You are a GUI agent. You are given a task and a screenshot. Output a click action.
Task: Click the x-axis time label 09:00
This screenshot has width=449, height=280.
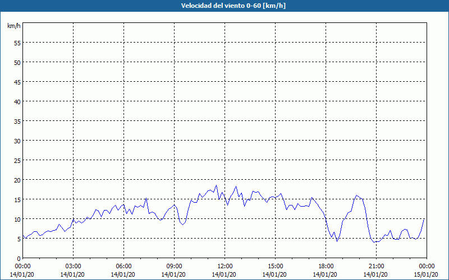pos(174,267)
